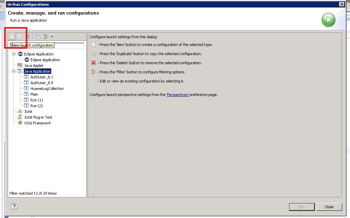This screenshot has height=218, width=350.
Task: Click the Duplicate configuration toolbar icon
Action: [20, 37]
